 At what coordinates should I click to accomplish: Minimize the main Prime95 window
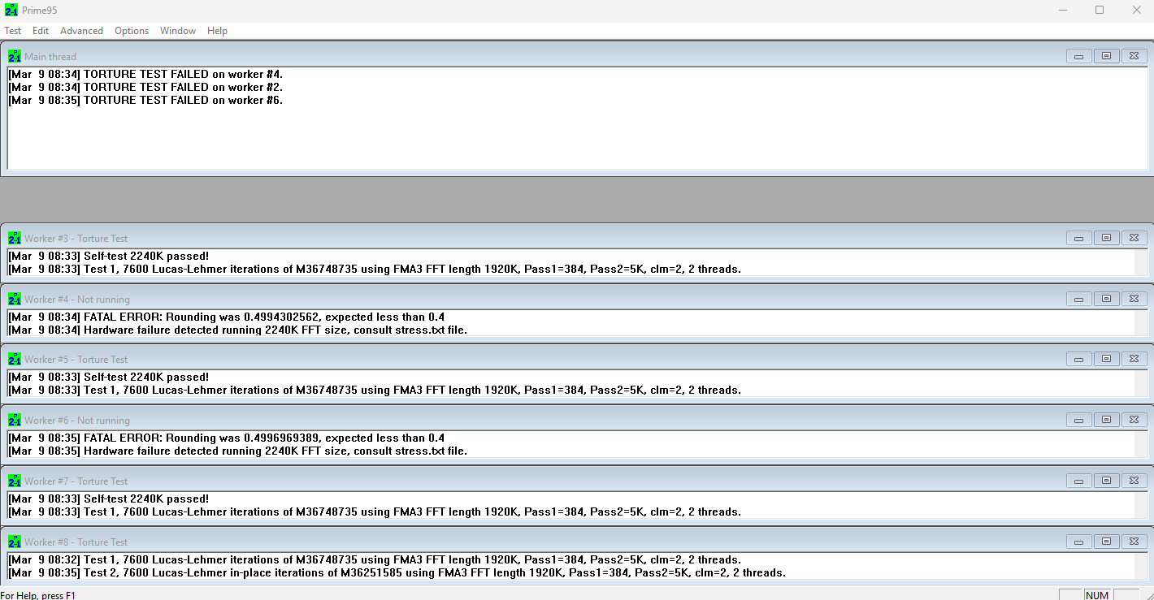click(1063, 10)
